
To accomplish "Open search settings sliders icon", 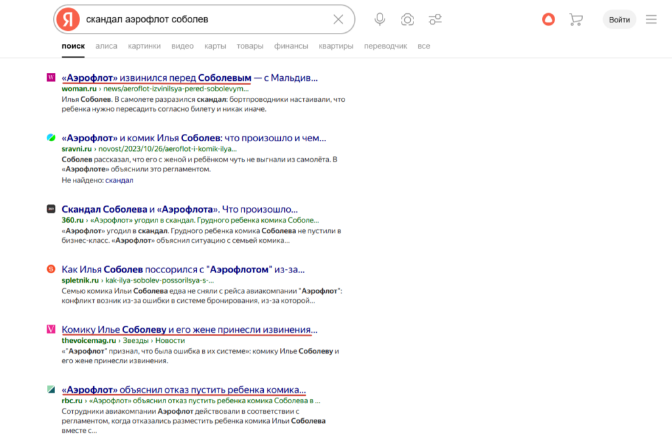I will click(x=435, y=19).
